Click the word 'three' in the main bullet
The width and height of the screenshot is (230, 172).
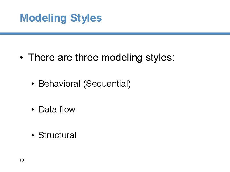pos(87,57)
